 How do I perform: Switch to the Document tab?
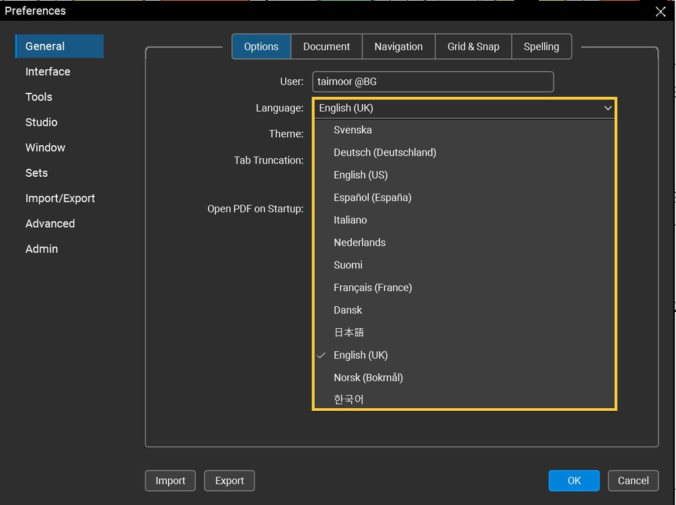326,46
